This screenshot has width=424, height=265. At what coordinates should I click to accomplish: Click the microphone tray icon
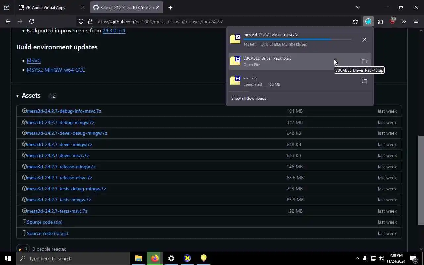pos(365,258)
